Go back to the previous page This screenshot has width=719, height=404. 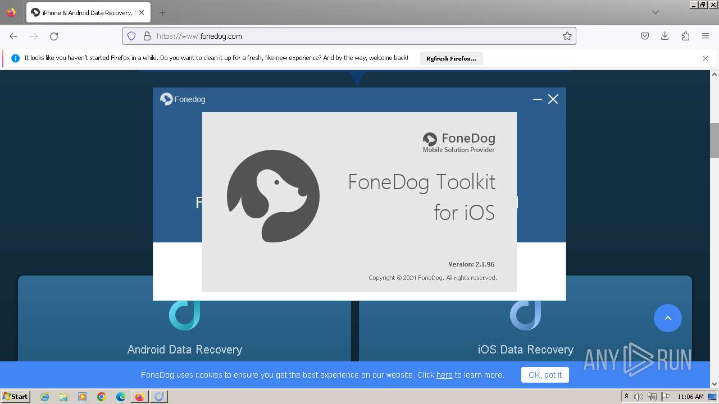pos(13,36)
